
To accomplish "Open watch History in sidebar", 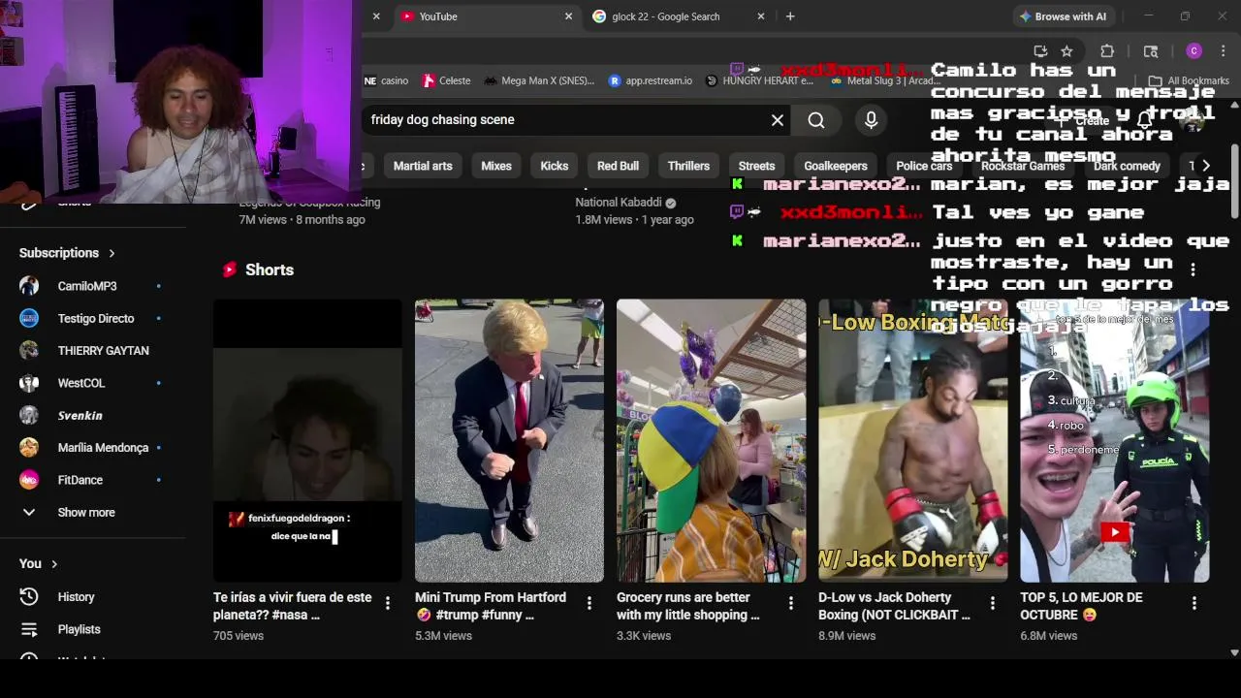I will pyautogui.click(x=76, y=597).
